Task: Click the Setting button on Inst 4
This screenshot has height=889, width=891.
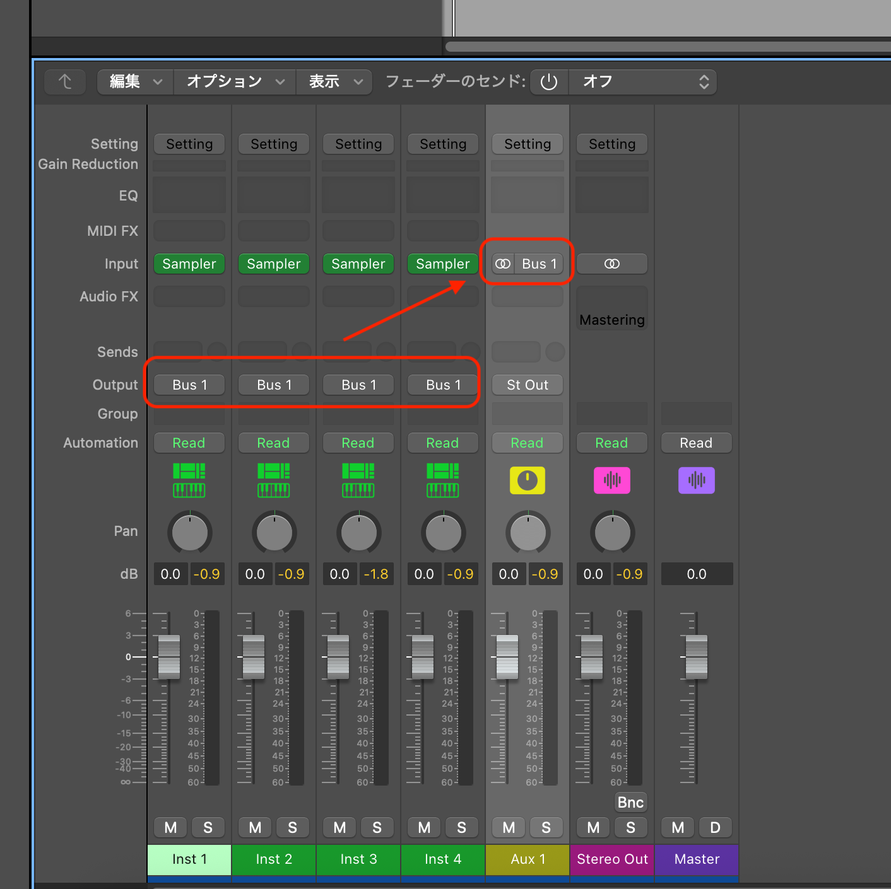Action: (x=443, y=144)
